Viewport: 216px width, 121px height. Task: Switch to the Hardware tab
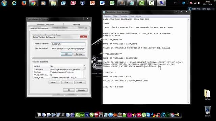[x=76, y=25]
